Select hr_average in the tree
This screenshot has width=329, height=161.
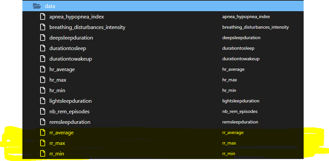(x=62, y=69)
